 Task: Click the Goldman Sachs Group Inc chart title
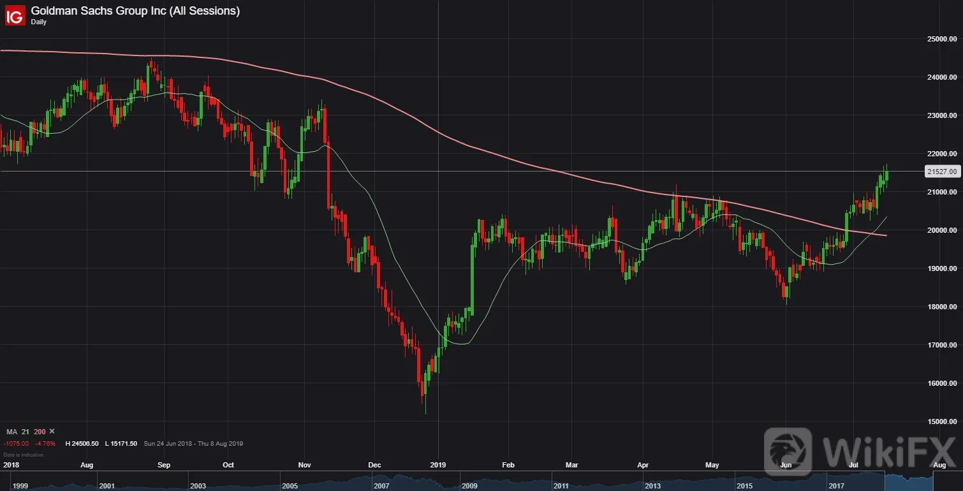coord(135,11)
